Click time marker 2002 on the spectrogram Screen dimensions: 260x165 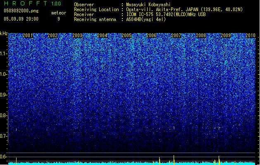pos(52,35)
